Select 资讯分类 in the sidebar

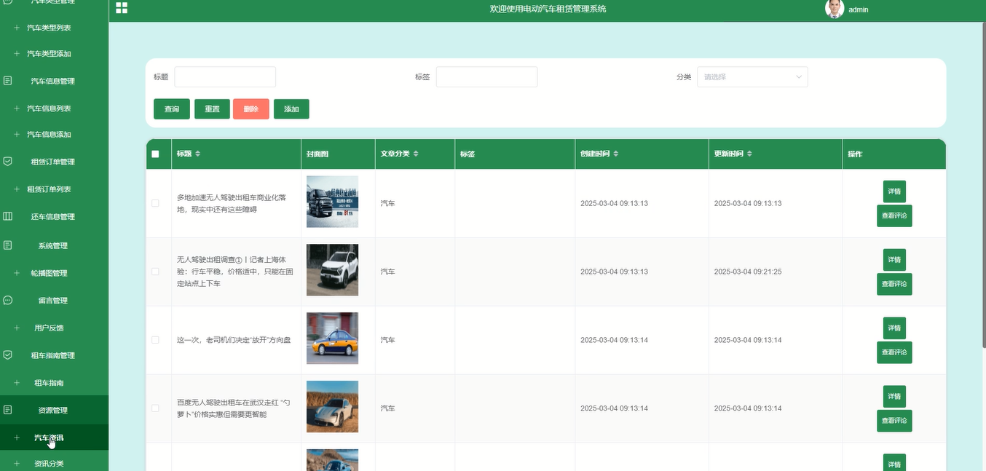pyautogui.click(x=49, y=464)
